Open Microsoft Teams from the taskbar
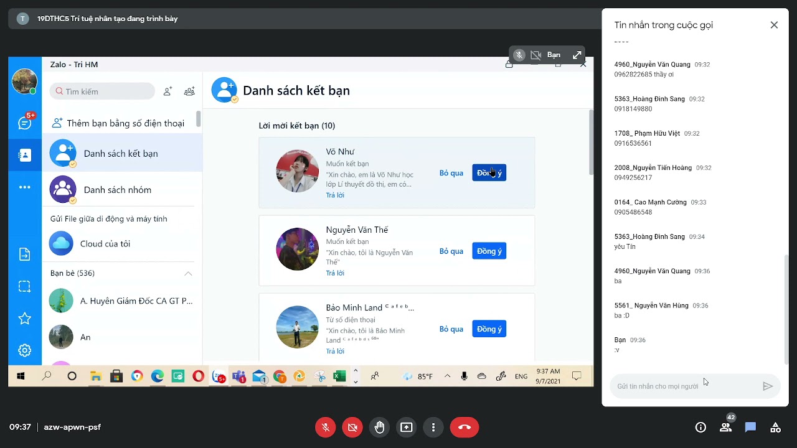 (x=239, y=376)
